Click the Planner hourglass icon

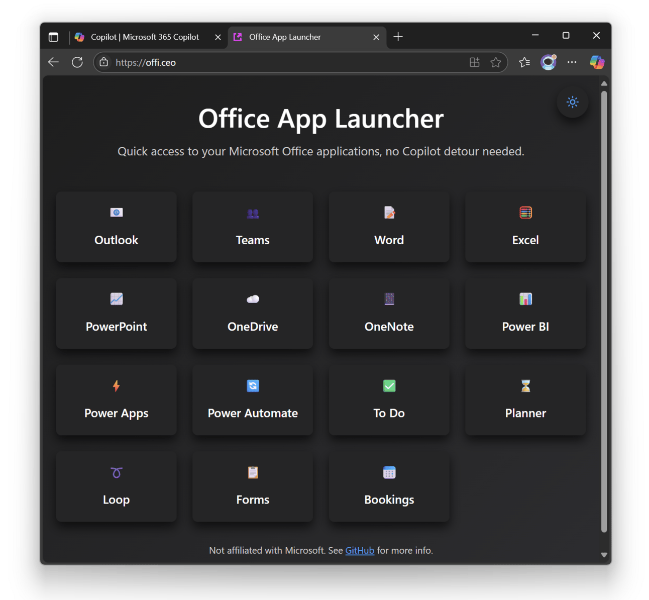(525, 385)
